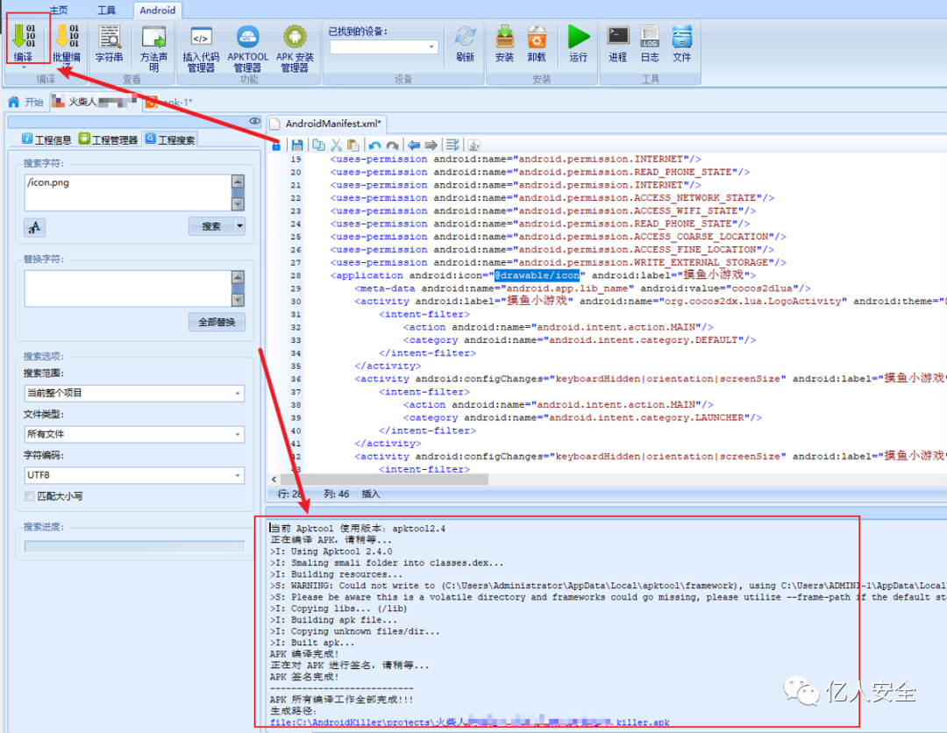Viewport: 947px width, 733px height.
Task: Click the save floppy disk icon
Action: point(297,145)
